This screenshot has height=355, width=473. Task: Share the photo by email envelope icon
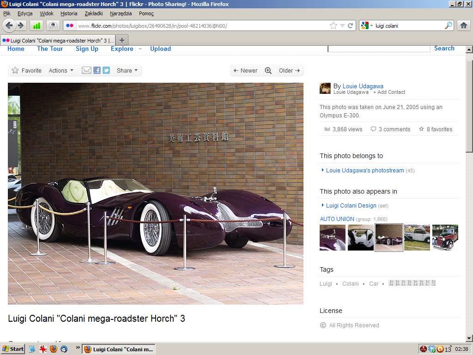86,70
